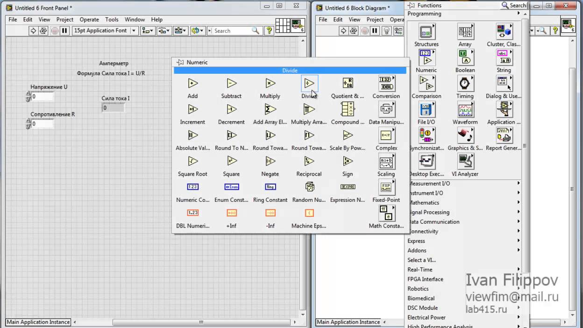Pick the Enum Constant icon
The width and height of the screenshot is (583, 328).
(232, 187)
